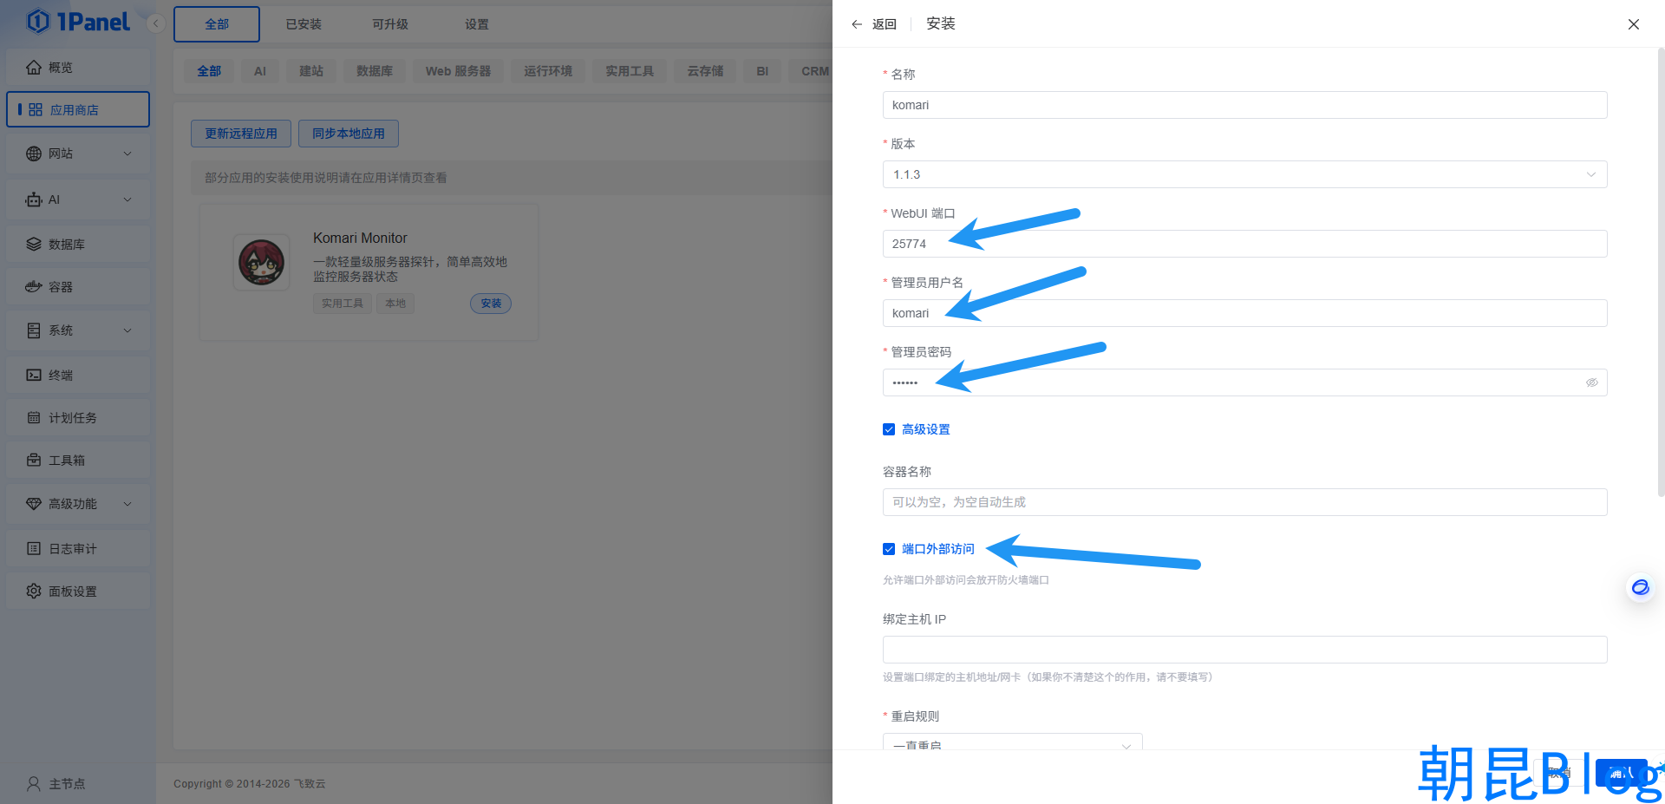Click the 系统 system icon

pyautogui.click(x=34, y=330)
